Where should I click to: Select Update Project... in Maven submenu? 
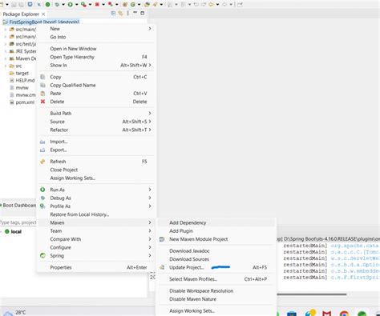coord(216,267)
